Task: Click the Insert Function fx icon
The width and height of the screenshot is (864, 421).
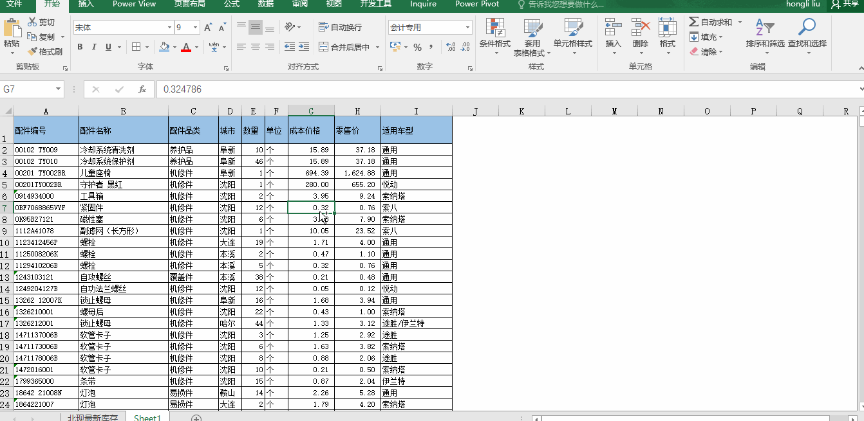Action: coord(142,89)
